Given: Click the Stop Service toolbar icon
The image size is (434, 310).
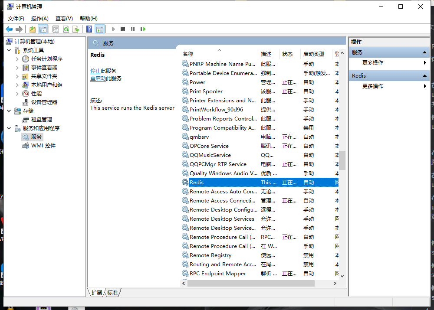Looking at the screenshot, I should pyautogui.click(x=123, y=29).
